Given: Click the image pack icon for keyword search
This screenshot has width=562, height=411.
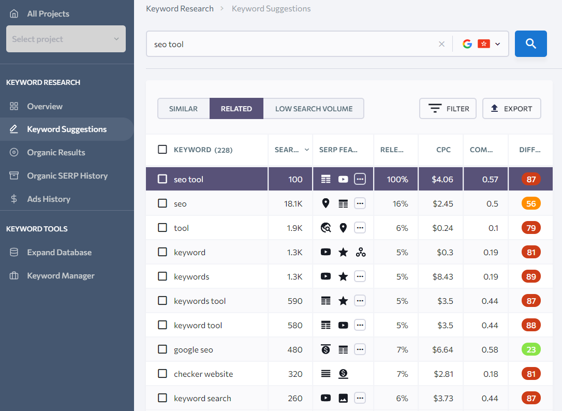Looking at the screenshot, I should tap(343, 398).
